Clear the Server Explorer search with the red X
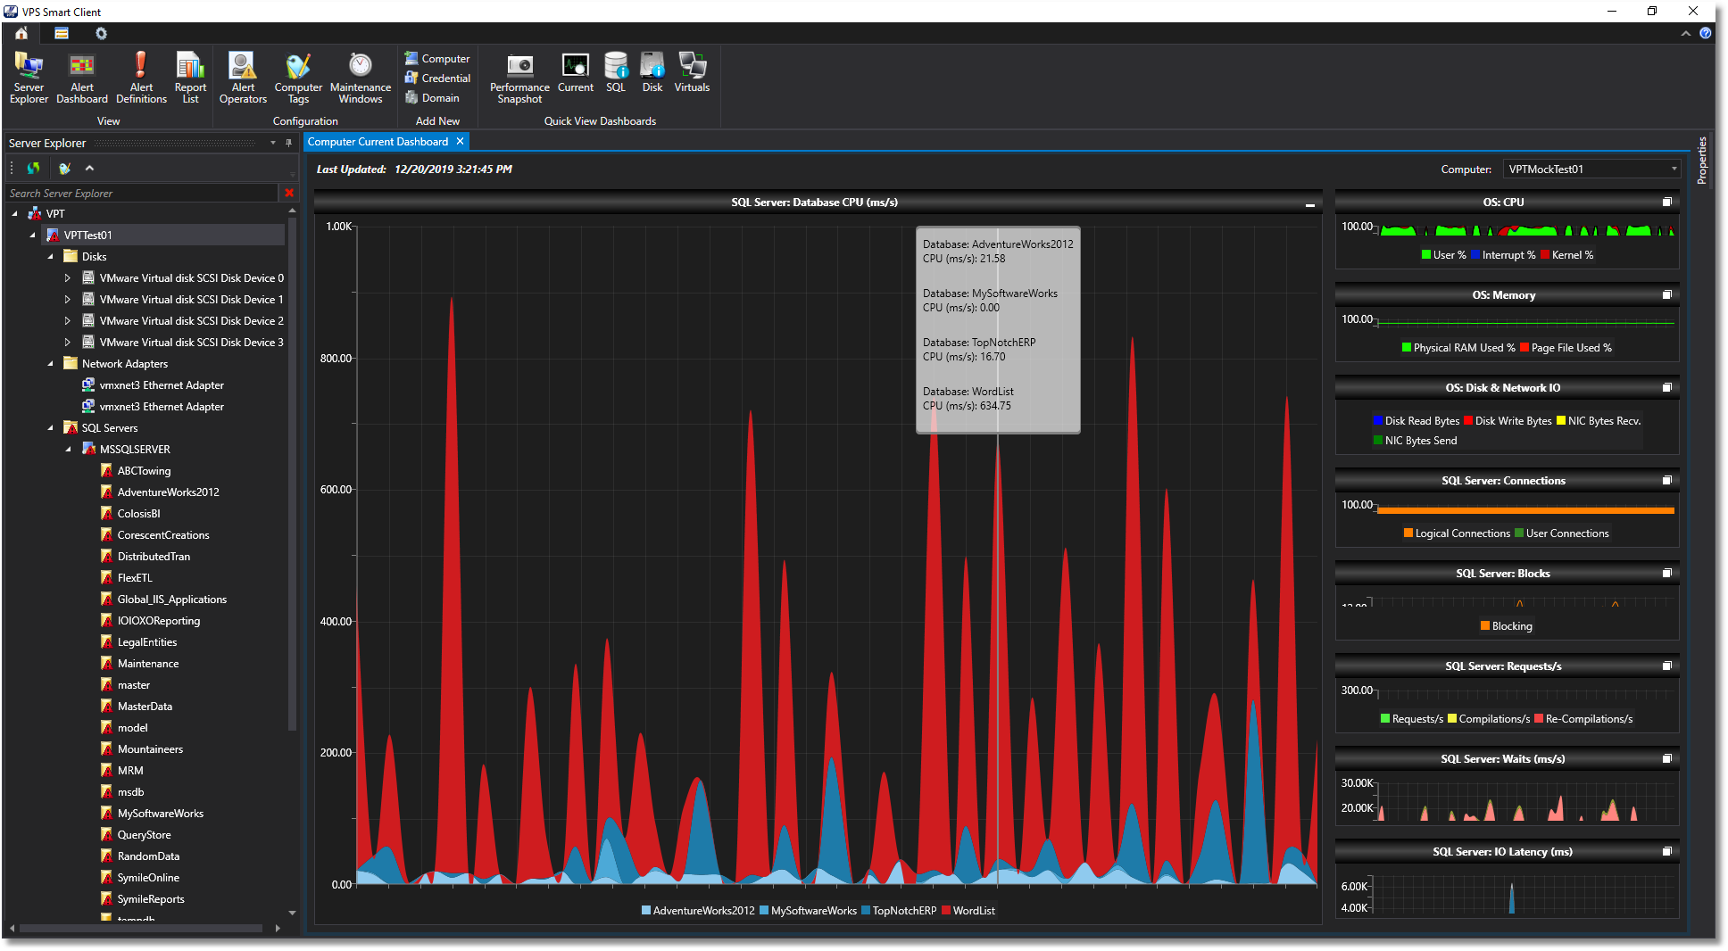 [x=288, y=193]
